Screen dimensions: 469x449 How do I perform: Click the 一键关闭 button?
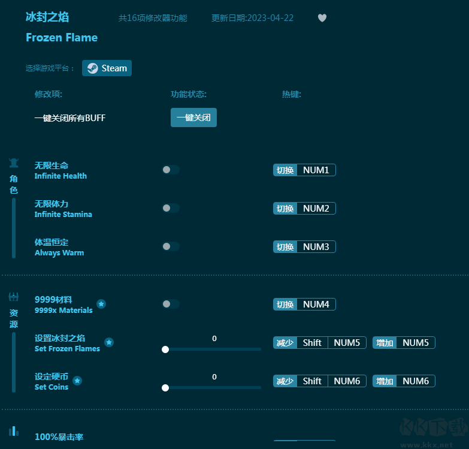(x=193, y=117)
